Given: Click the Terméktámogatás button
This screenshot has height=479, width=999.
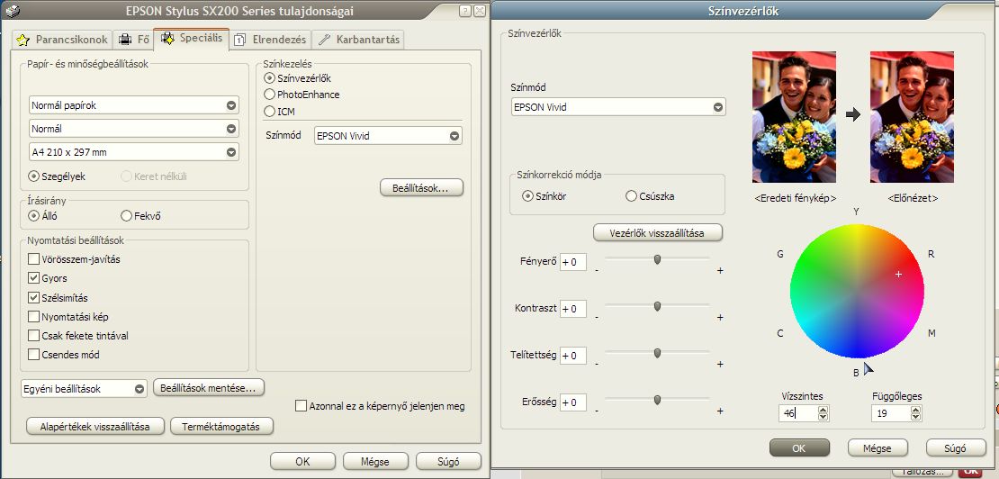Looking at the screenshot, I should 221,427.
